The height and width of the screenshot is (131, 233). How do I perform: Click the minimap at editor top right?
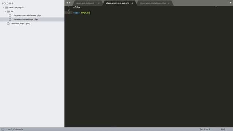[216, 7]
